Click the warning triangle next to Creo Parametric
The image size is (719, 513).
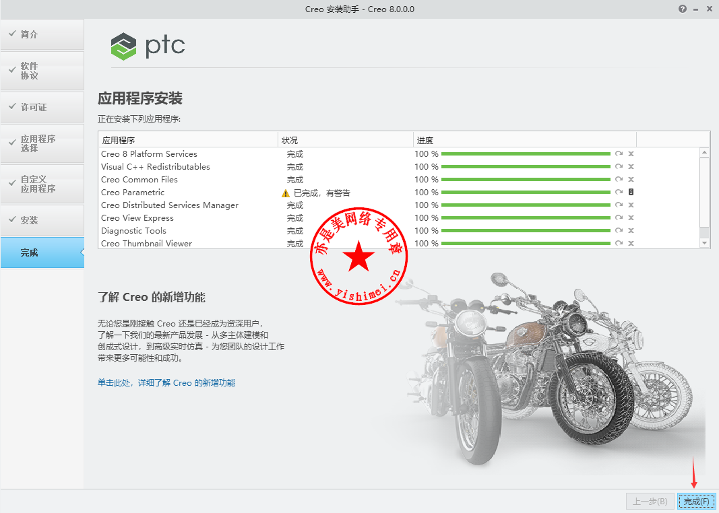pos(286,193)
